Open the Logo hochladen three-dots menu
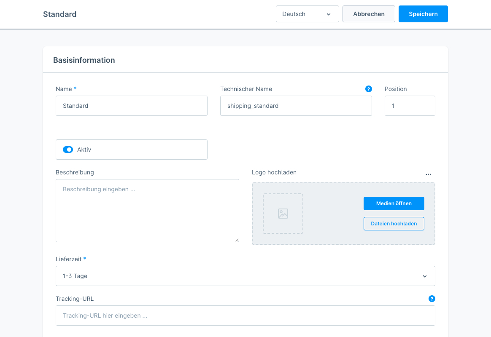 (428, 174)
